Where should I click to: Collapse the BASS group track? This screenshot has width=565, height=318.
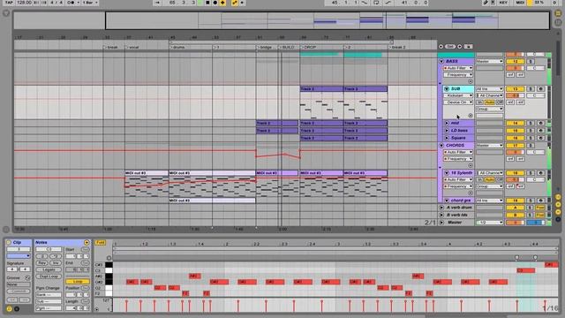point(441,61)
